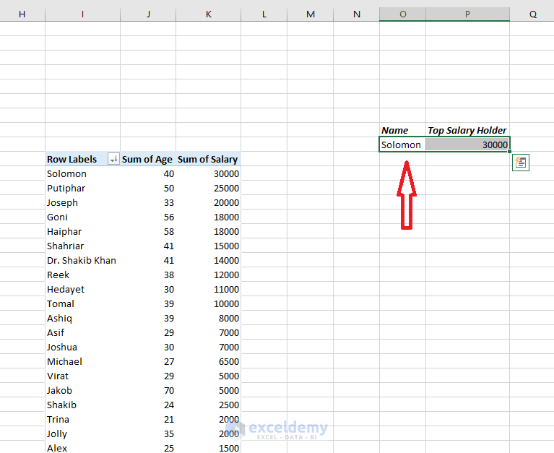Click the 'Top Salary Holder' header cell
554x453 pixels.
coord(468,130)
